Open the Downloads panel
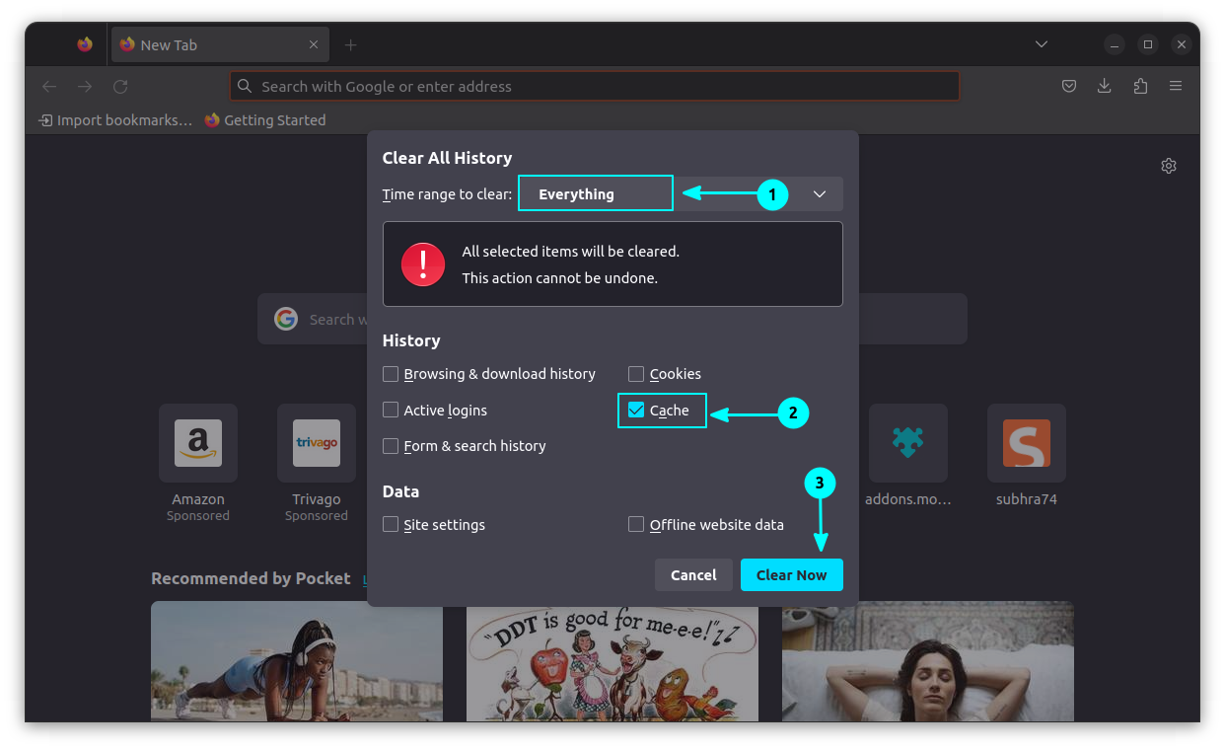Screen dimensions: 1225x750 [x=1105, y=86]
